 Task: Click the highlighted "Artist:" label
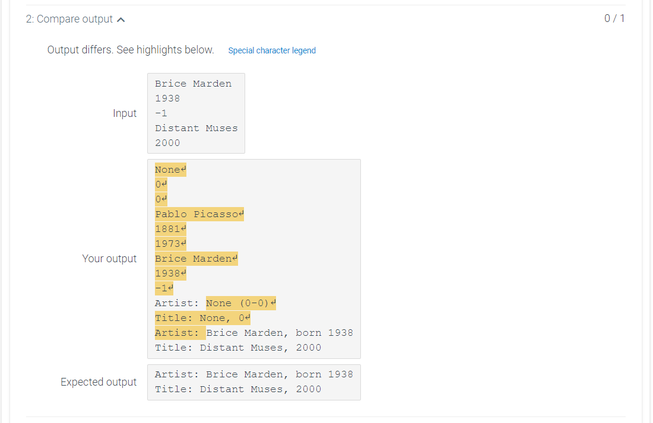pyautogui.click(x=179, y=332)
